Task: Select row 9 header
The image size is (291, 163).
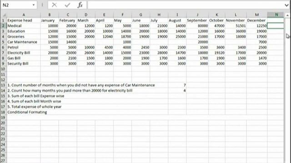Action: pos(3,63)
